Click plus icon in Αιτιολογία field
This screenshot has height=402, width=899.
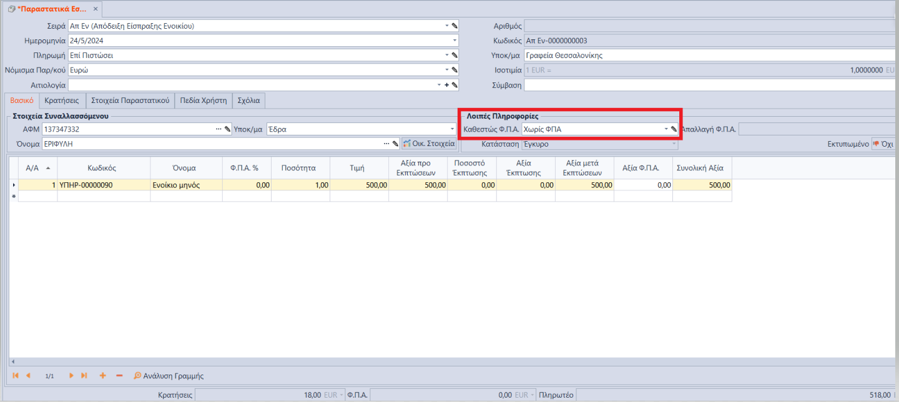(x=446, y=85)
